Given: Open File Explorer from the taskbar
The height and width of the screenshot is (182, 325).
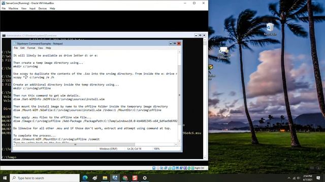Looking at the screenshot, I should point(105,178).
